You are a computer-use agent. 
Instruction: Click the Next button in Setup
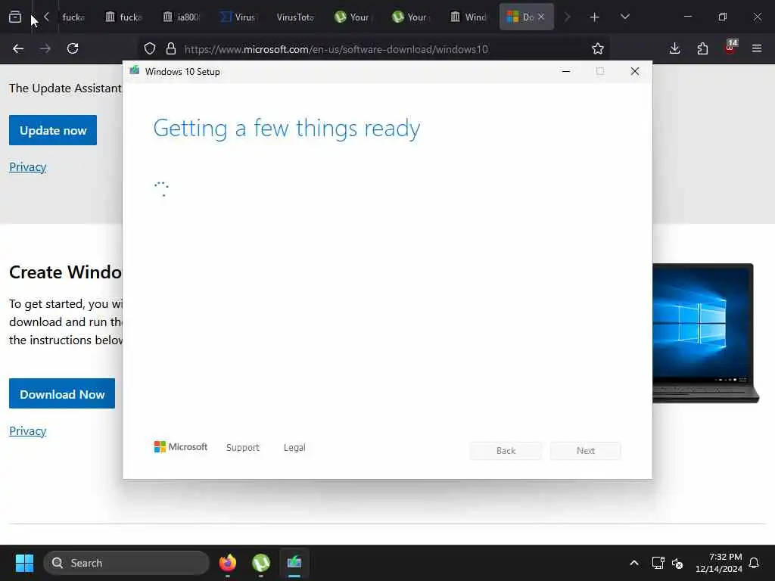(586, 451)
